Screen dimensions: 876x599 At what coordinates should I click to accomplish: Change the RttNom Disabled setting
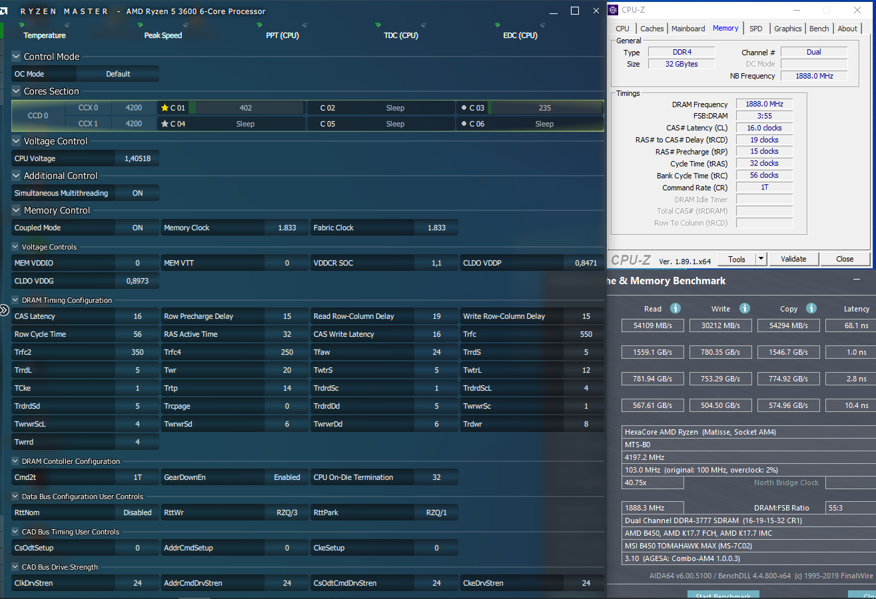coord(137,512)
